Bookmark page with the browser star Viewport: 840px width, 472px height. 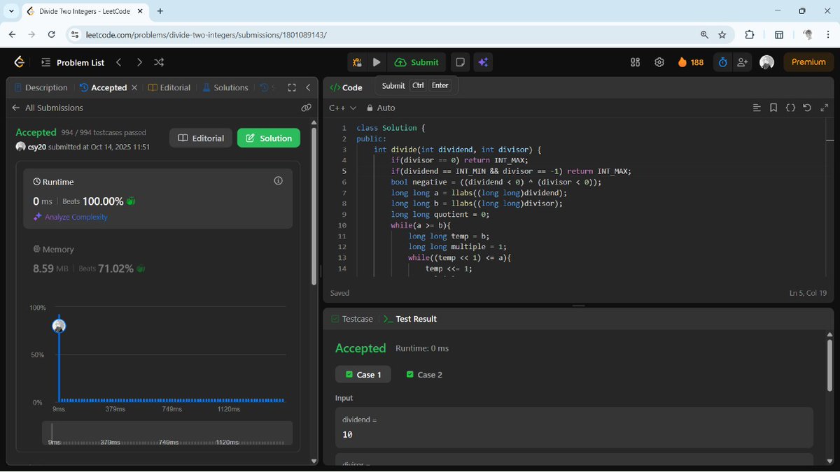coord(723,34)
